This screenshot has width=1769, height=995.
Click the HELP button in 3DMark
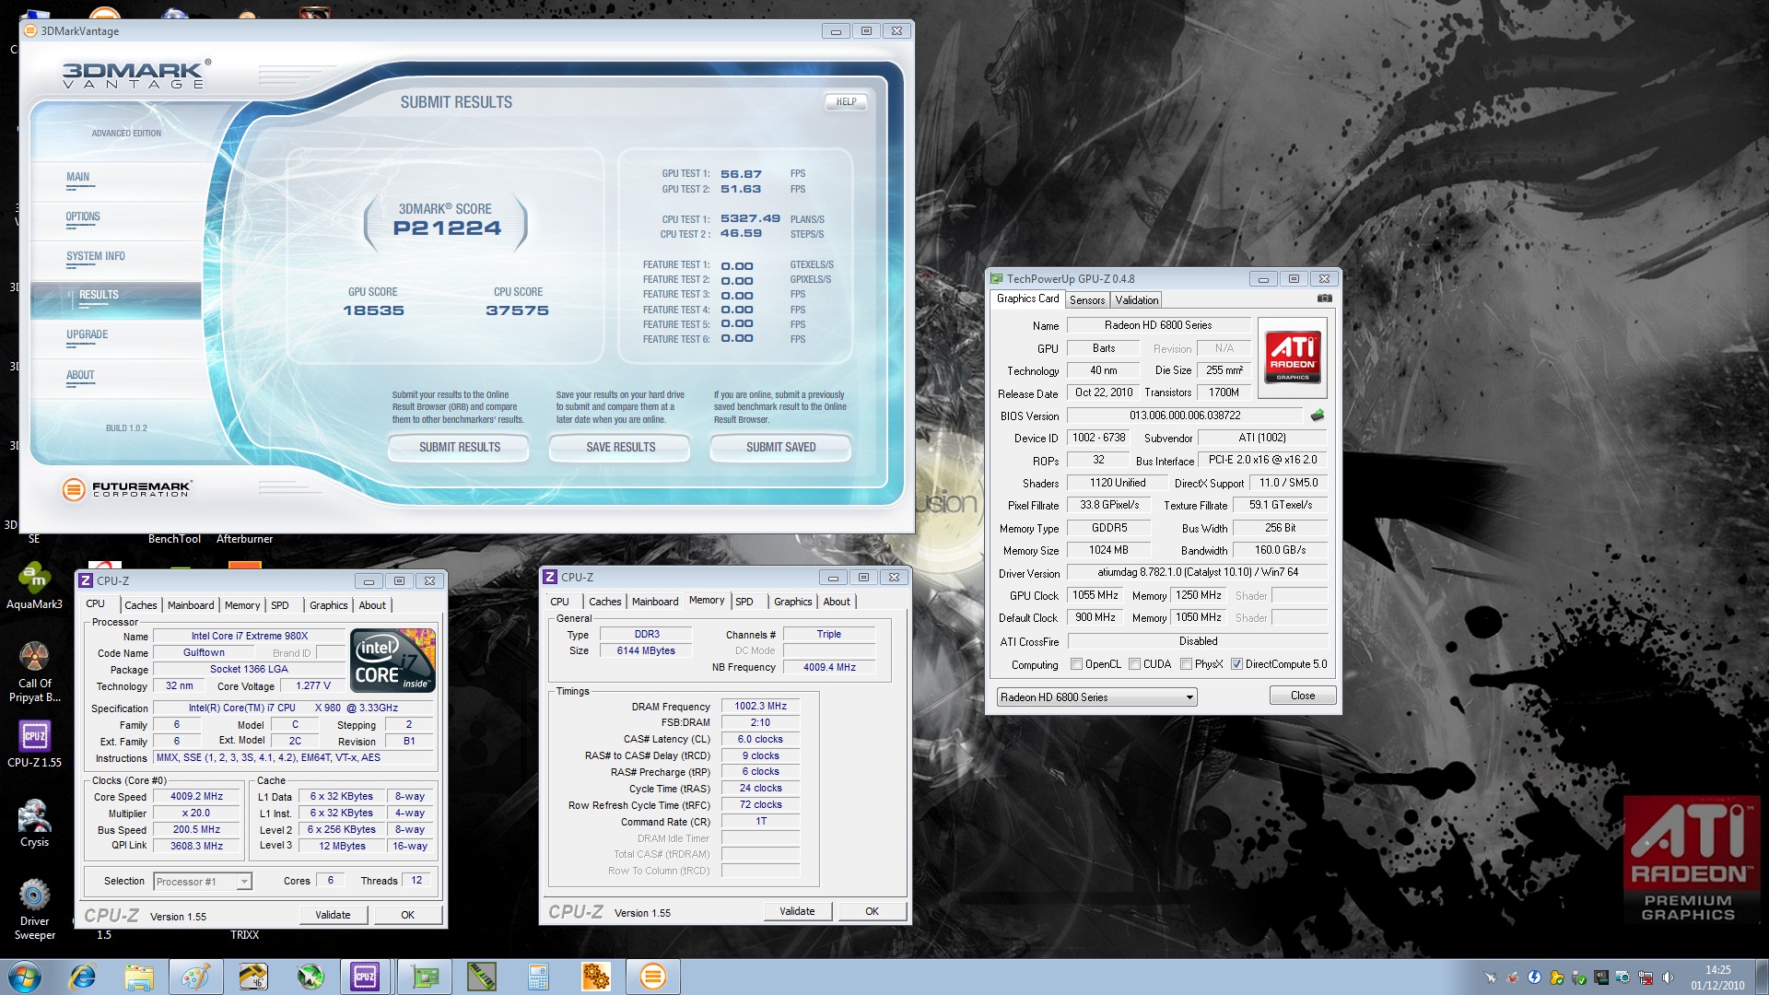846,102
